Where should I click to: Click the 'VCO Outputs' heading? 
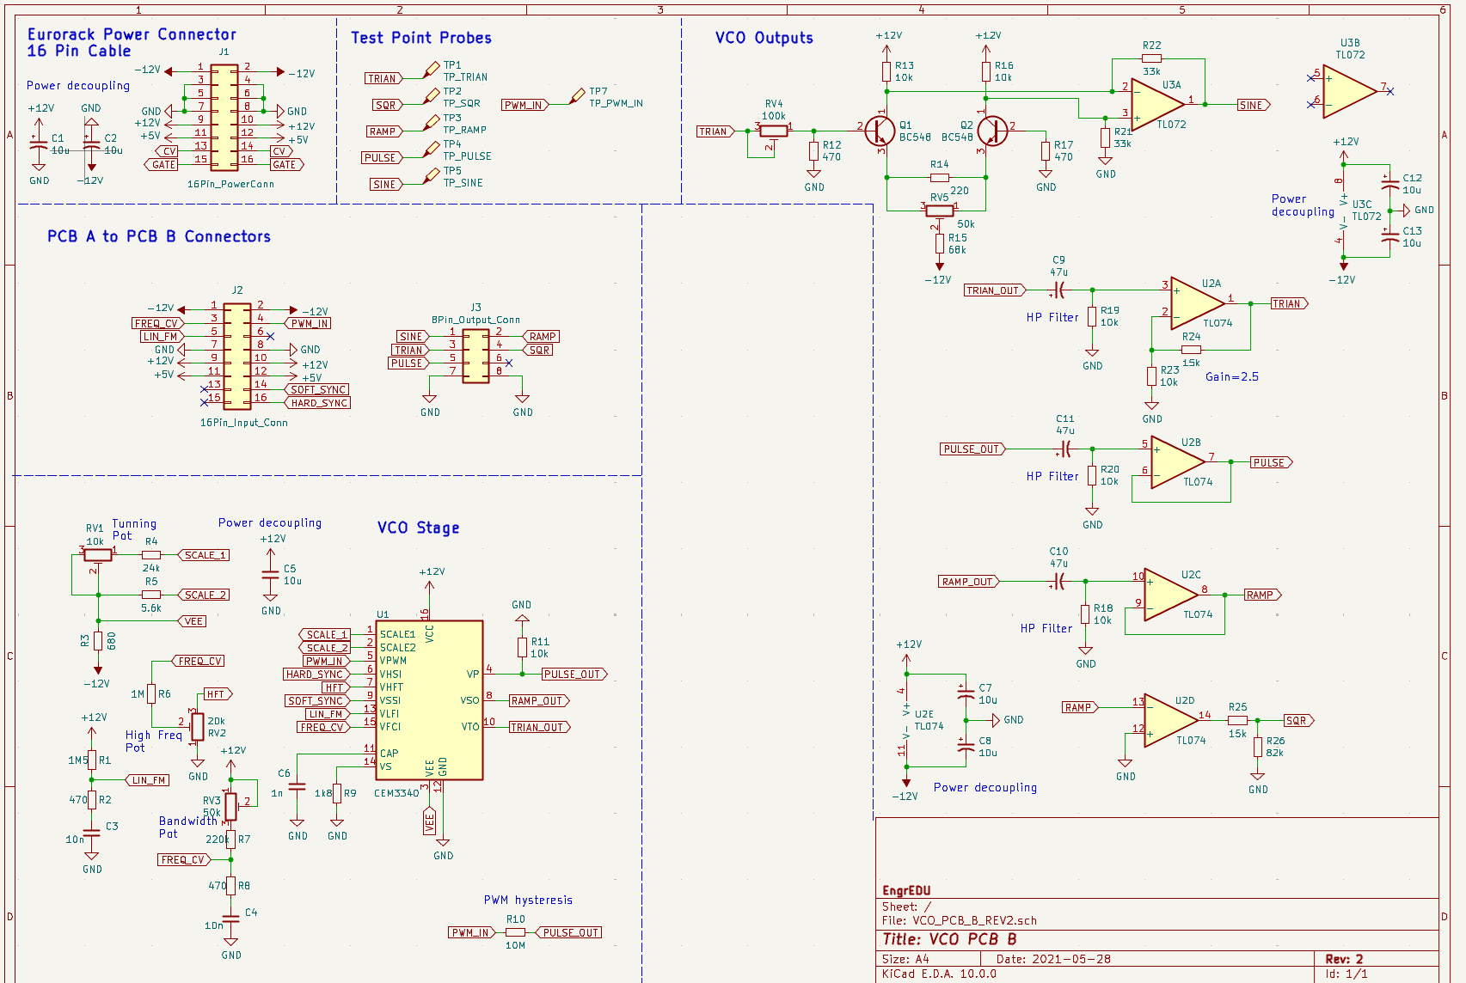(x=764, y=38)
